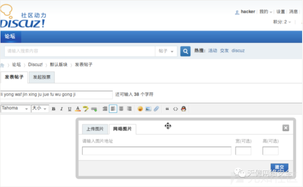This screenshot has height=187, width=303.
Task: Open the Tahoma font dropdown
Action: (x=15, y=108)
